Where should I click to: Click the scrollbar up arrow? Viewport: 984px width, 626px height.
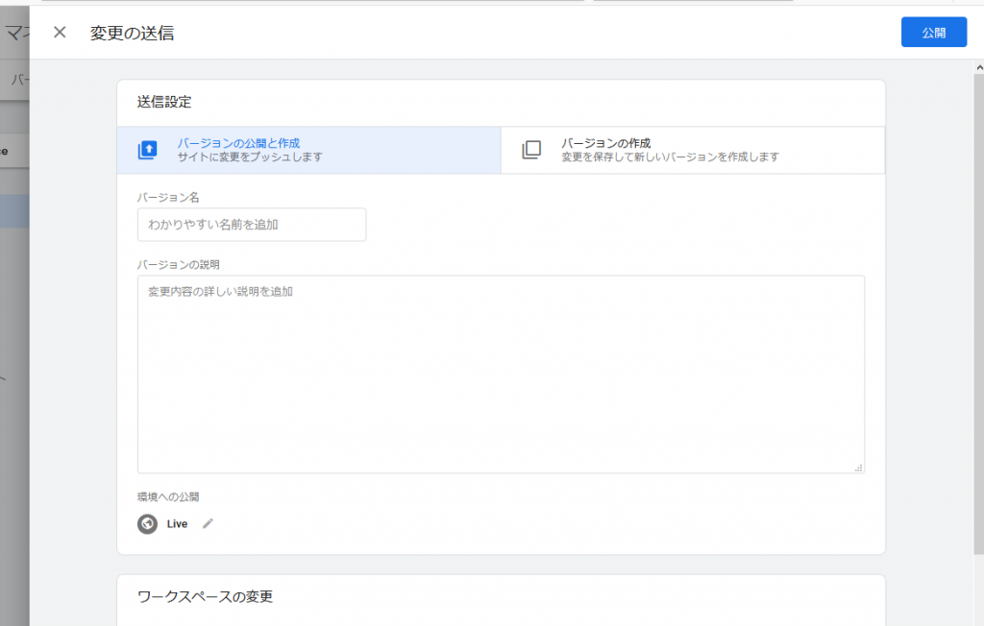point(979,67)
